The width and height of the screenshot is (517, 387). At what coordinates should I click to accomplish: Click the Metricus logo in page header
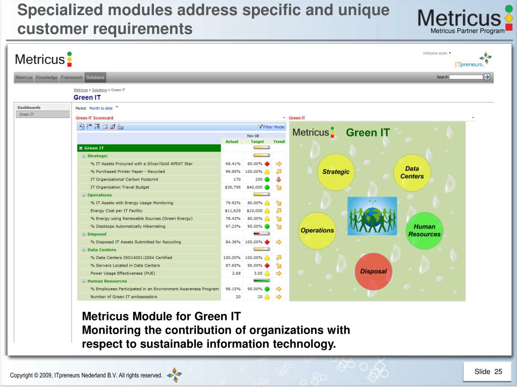[43, 59]
